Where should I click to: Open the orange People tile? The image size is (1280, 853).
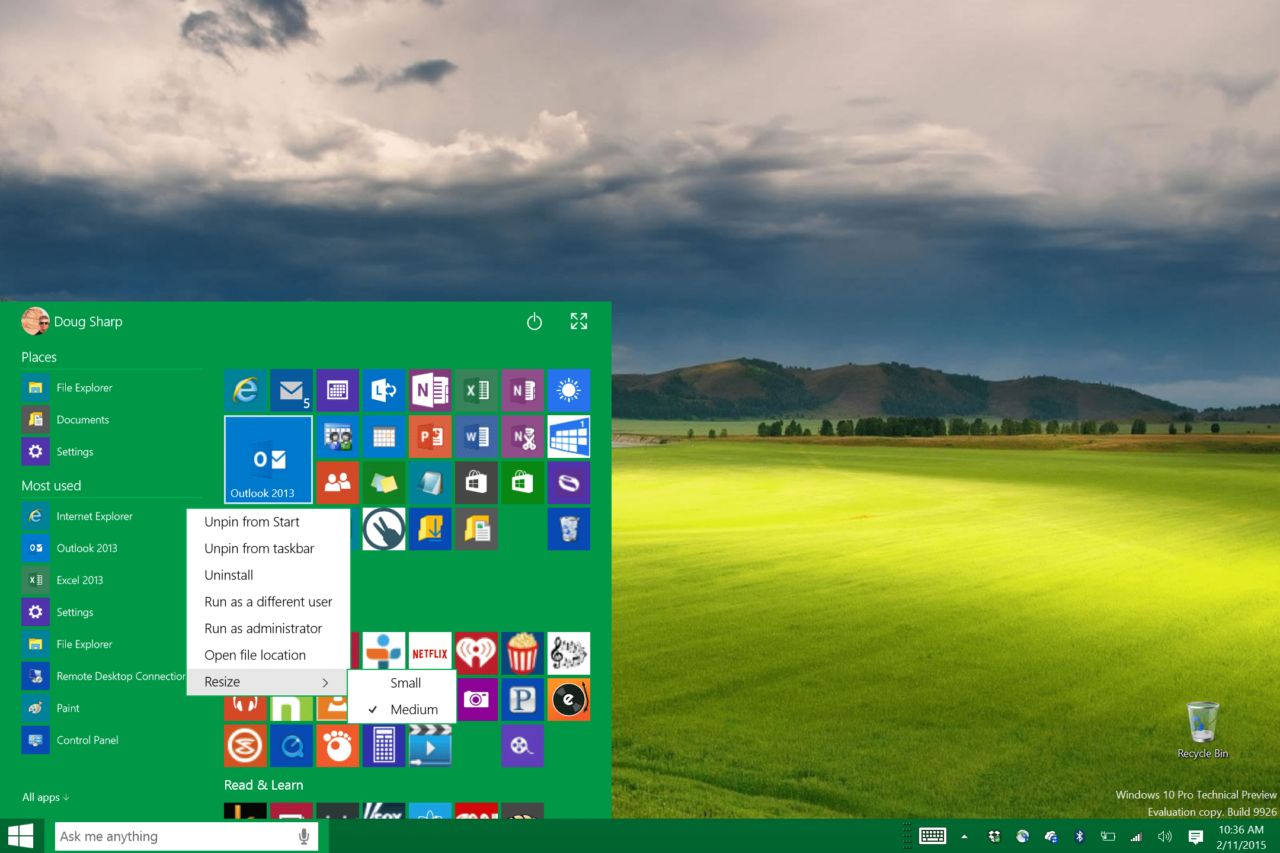click(x=338, y=483)
